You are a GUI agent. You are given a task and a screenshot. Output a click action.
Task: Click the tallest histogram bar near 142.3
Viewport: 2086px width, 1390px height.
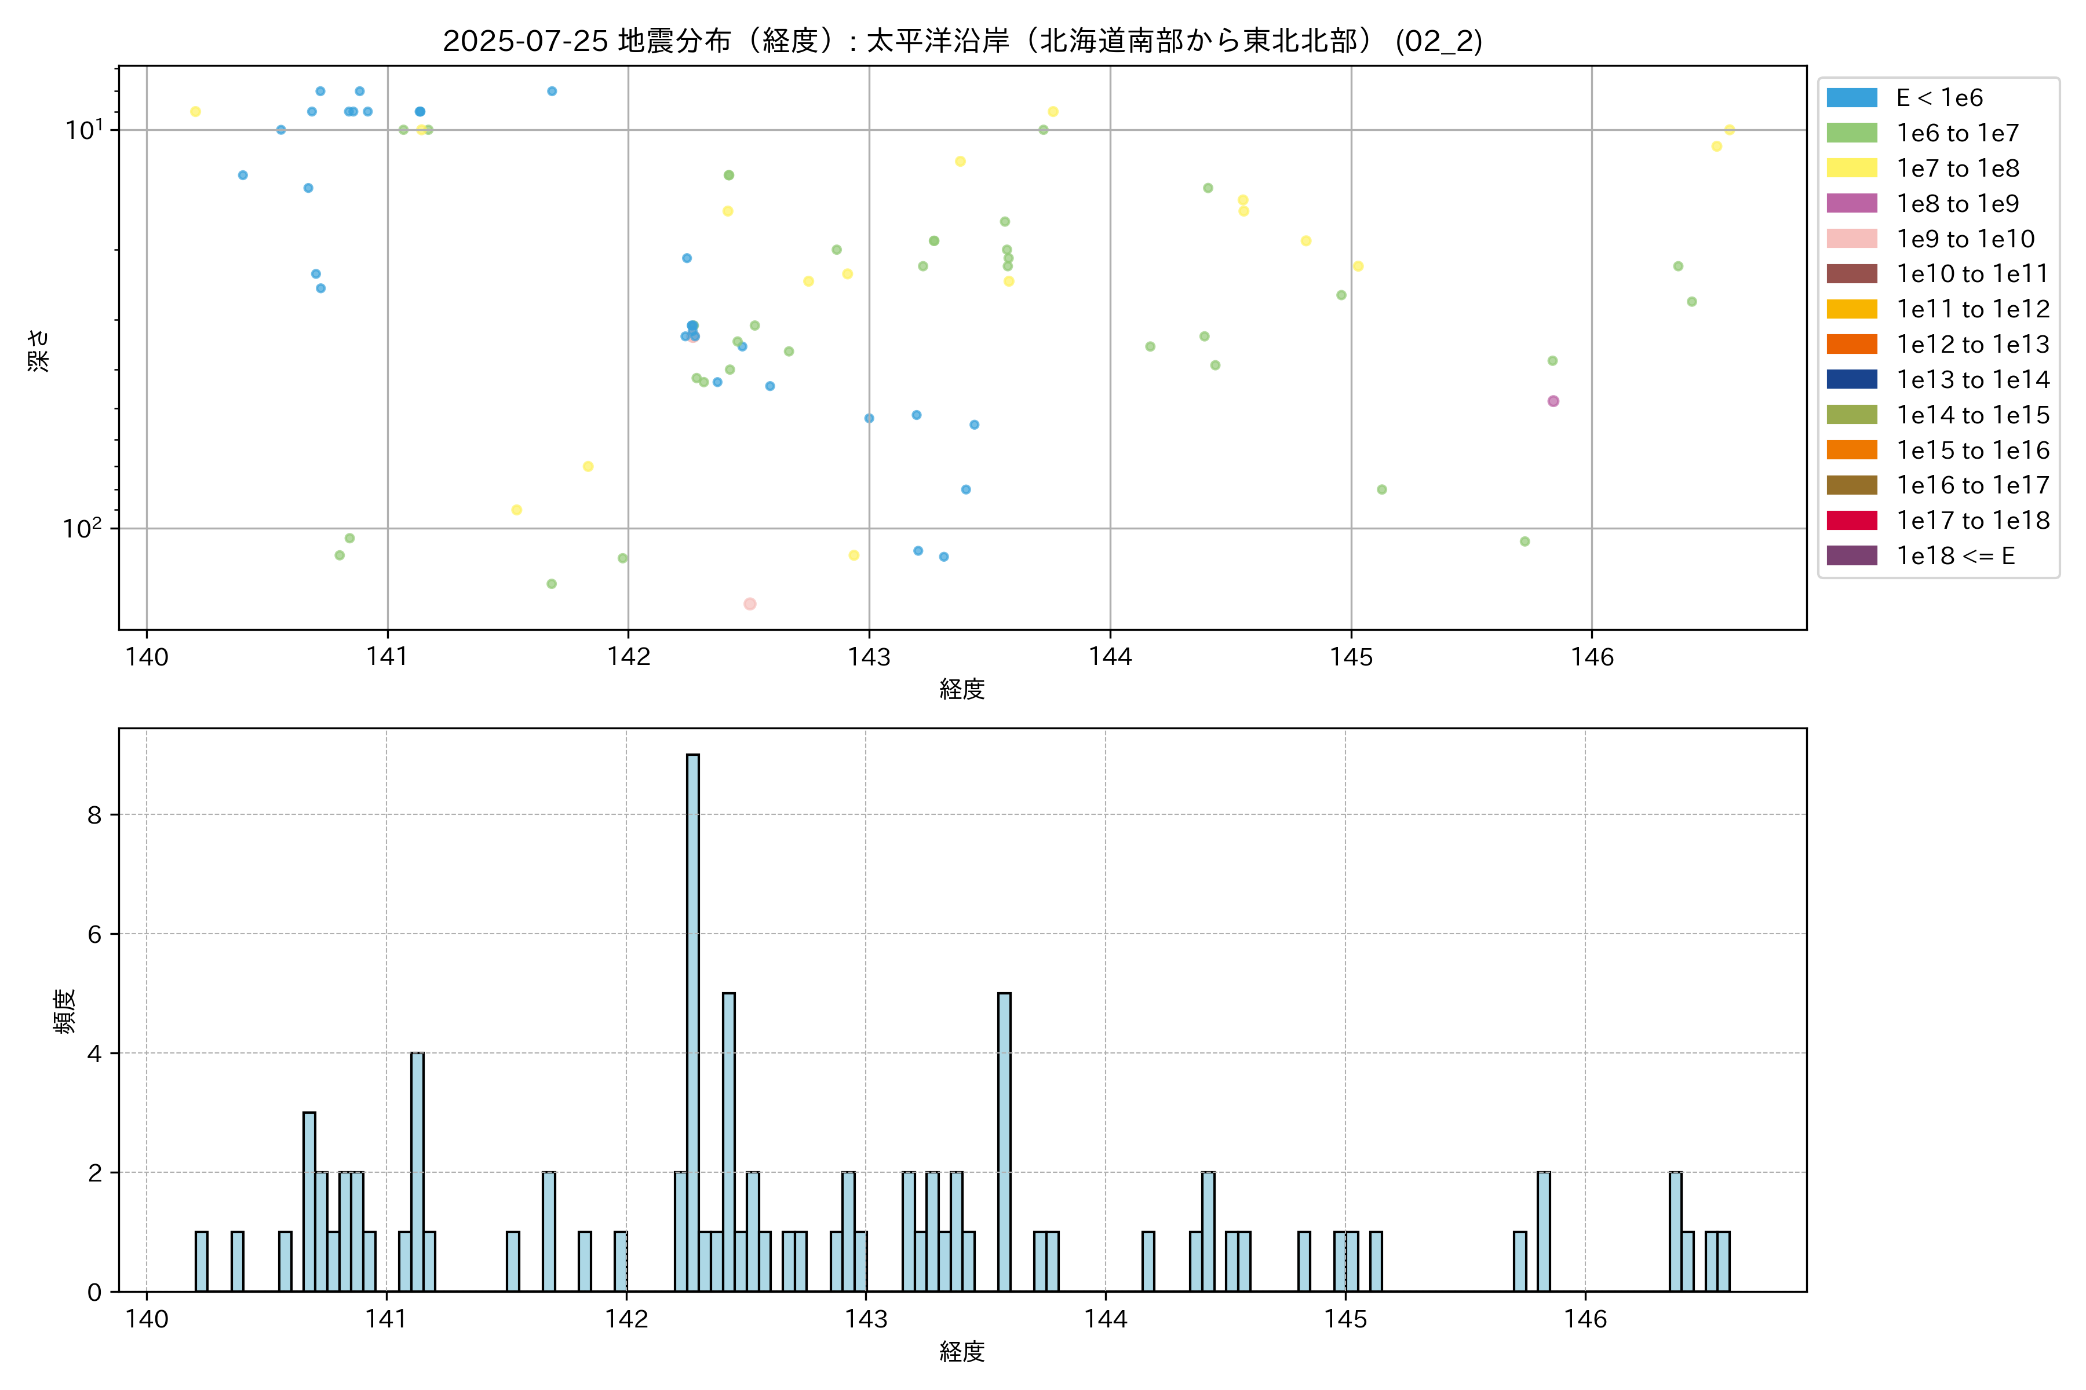692,1019
